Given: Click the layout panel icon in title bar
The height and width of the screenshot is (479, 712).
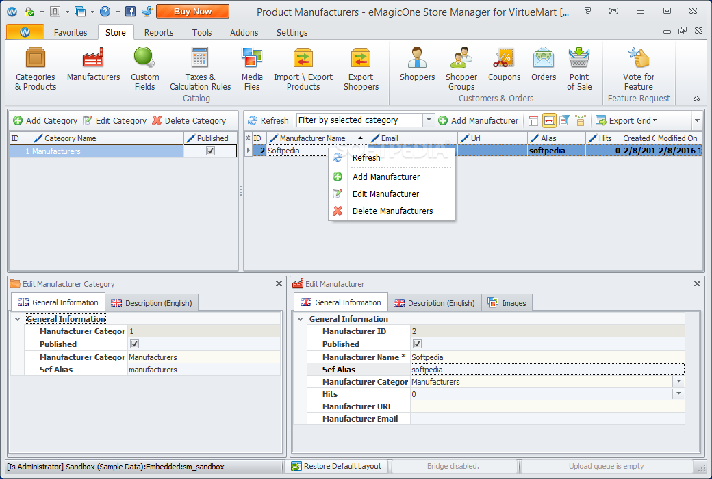Looking at the screenshot, I should [x=55, y=12].
